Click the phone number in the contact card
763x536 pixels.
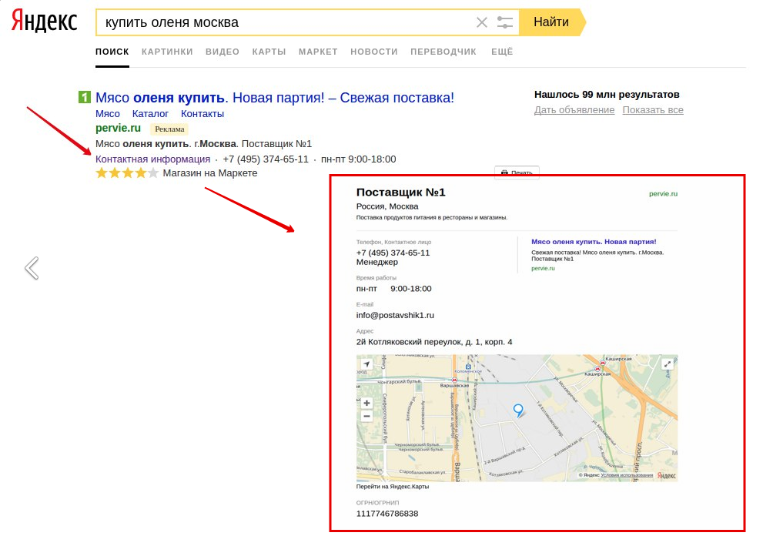coord(393,253)
